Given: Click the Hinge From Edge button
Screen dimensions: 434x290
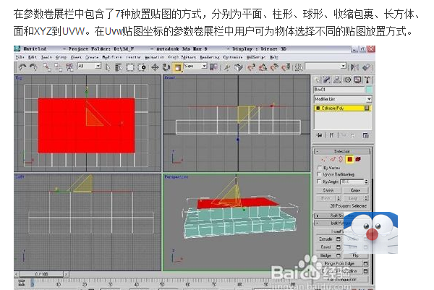Looking at the screenshot, I should 339,263.
